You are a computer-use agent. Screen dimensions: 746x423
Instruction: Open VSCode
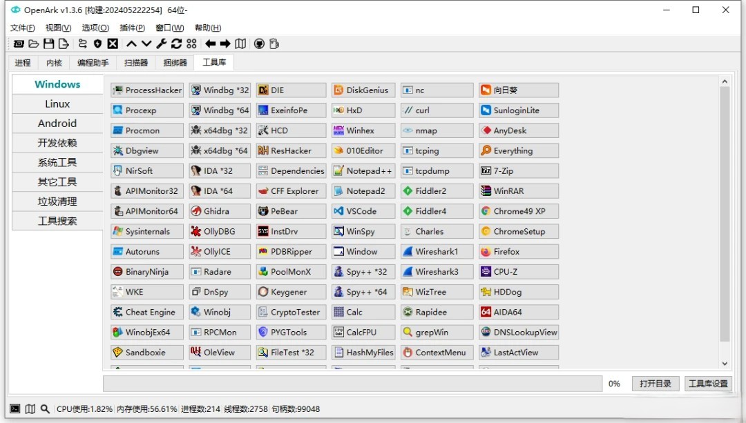pos(363,211)
